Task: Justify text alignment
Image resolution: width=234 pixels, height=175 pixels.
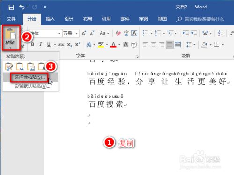Action: [x=169, y=45]
